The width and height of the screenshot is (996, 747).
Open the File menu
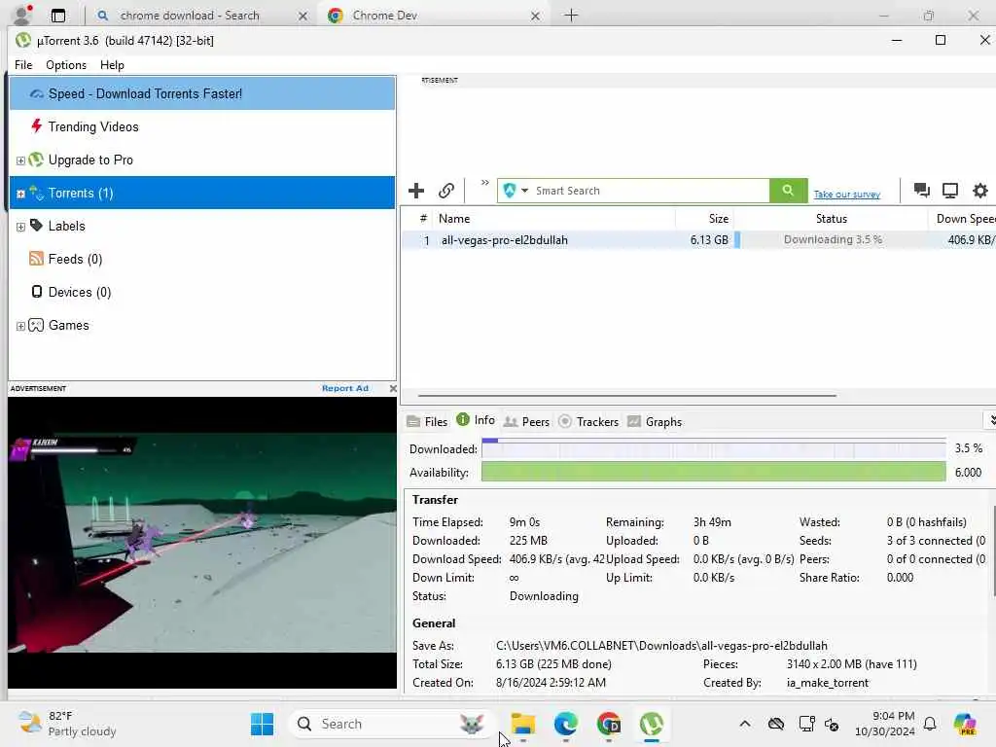click(x=23, y=65)
